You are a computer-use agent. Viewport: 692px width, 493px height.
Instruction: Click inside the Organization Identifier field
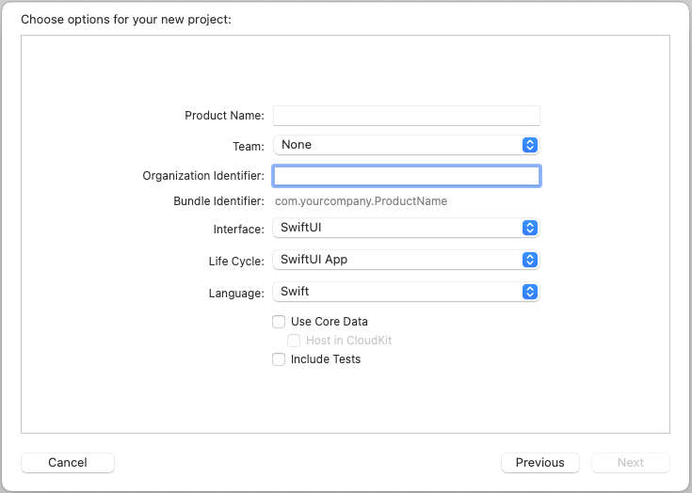tap(406, 176)
